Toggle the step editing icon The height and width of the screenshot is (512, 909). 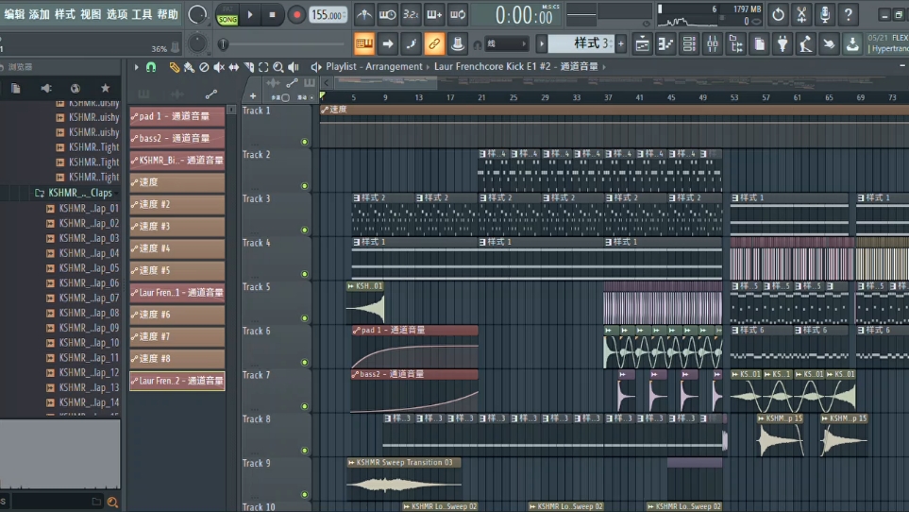point(411,43)
